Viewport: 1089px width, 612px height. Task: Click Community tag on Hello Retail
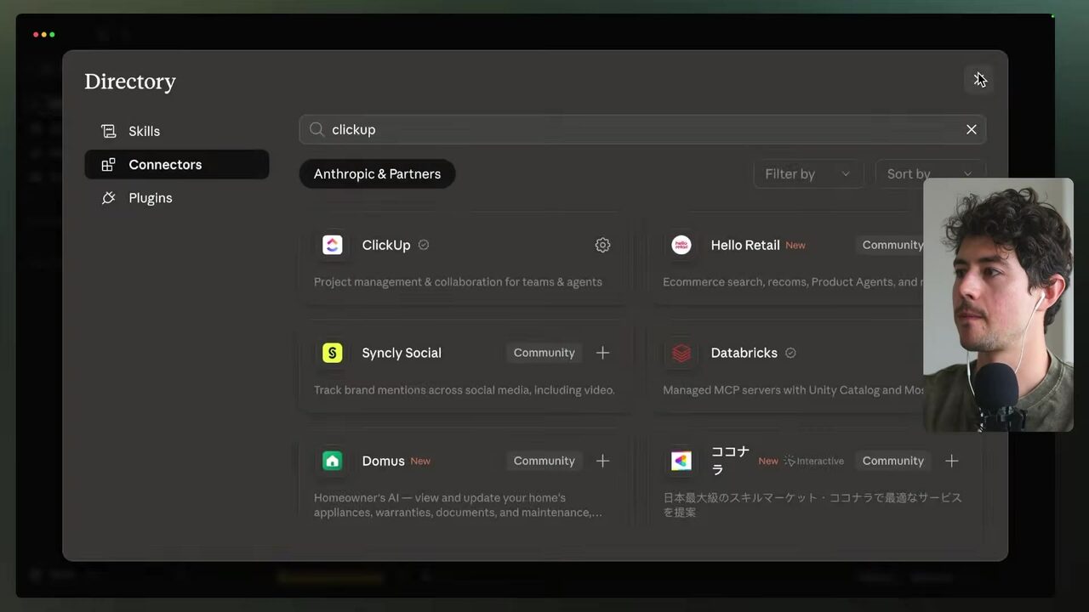tap(890, 245)
